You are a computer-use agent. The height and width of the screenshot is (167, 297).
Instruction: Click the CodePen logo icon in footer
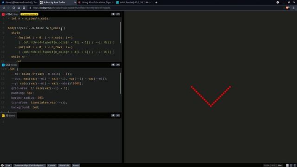[2, 165]
